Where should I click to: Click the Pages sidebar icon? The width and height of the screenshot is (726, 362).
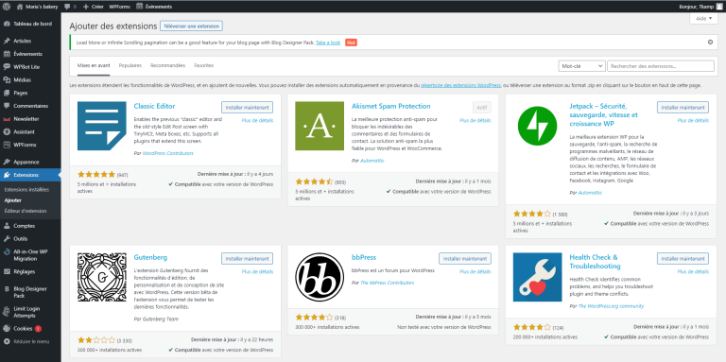[7, 93]
